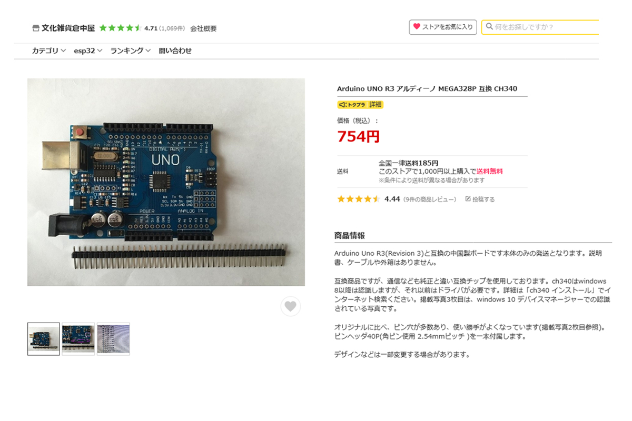Click the product review stars near 4.44
This screenshot has width=632, height=421.
click(x=359, y=199)
